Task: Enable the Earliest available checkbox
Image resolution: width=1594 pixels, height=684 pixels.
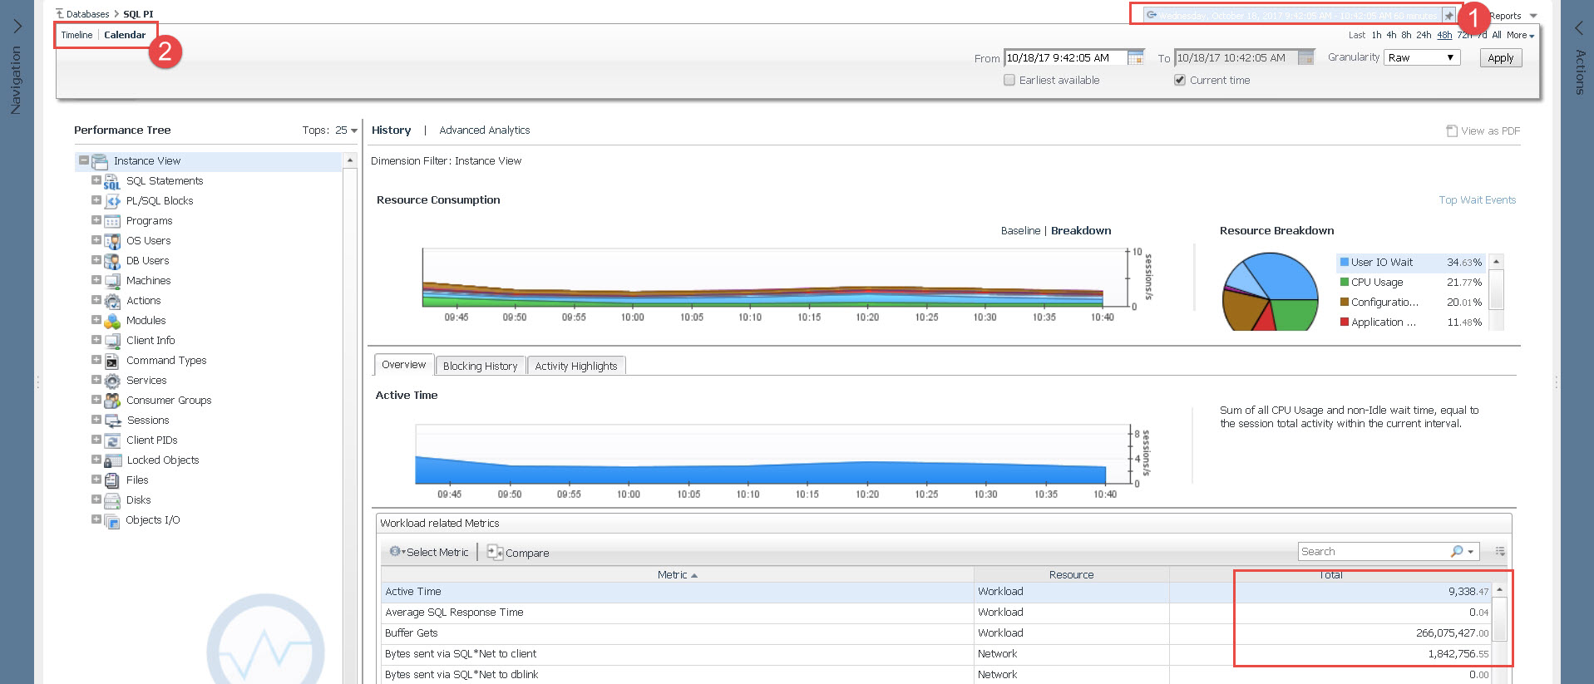Action: pyautogui.click(x=1009, y=81)
